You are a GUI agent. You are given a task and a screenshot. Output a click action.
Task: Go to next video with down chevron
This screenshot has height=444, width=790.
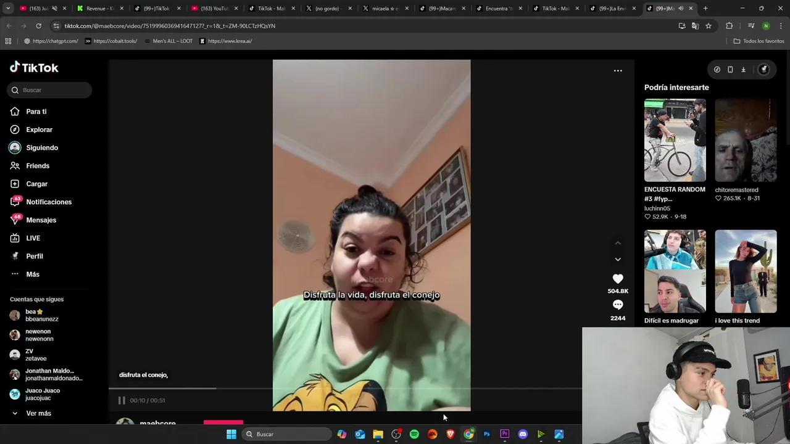(618, 260)
